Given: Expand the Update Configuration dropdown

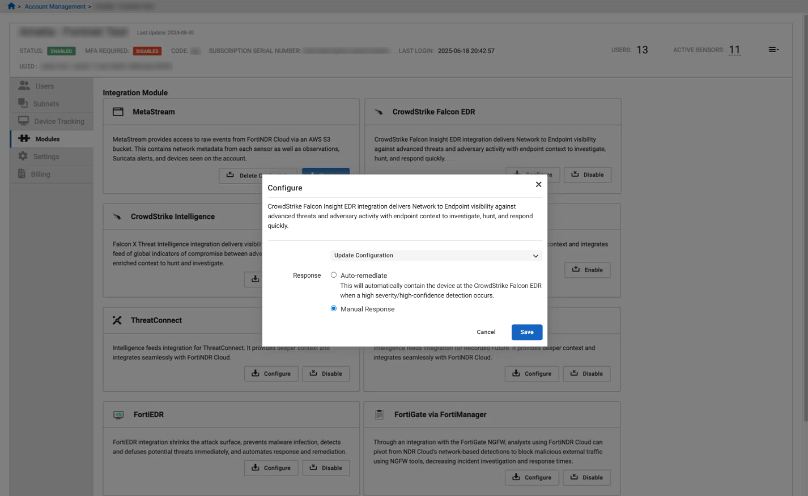Looking at the screenshot, I should (436, 256).
